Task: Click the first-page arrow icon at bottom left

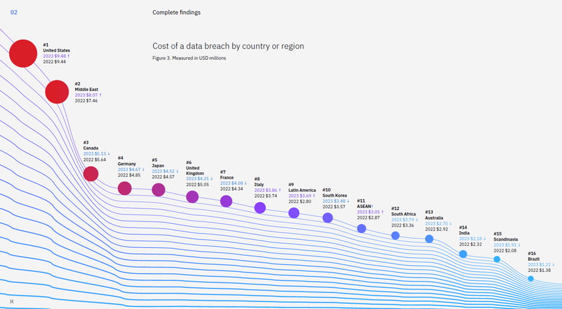Action: click(x=11, y=302)
